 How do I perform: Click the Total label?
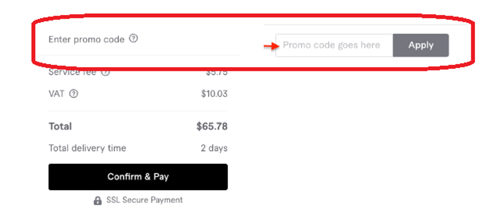pyautogui.click(x=60, y=127)
